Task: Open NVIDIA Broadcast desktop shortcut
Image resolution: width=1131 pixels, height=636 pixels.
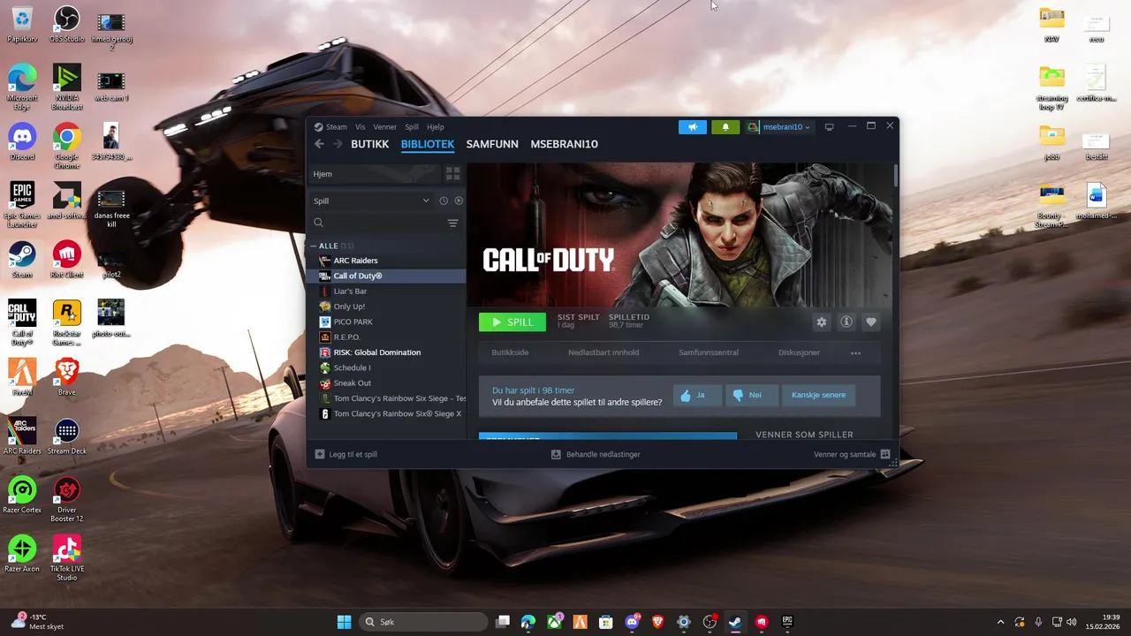Action: point(66,87)
